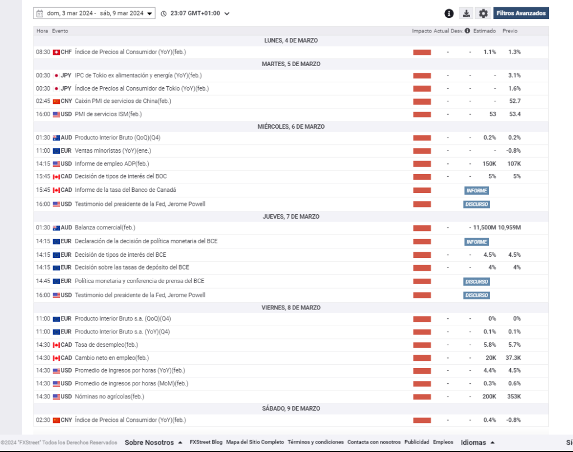The width and height of the screenshot is (573, 452).
Task: Click INFORME badge for Banco de Canadá report
Action: tap(476, 191)
